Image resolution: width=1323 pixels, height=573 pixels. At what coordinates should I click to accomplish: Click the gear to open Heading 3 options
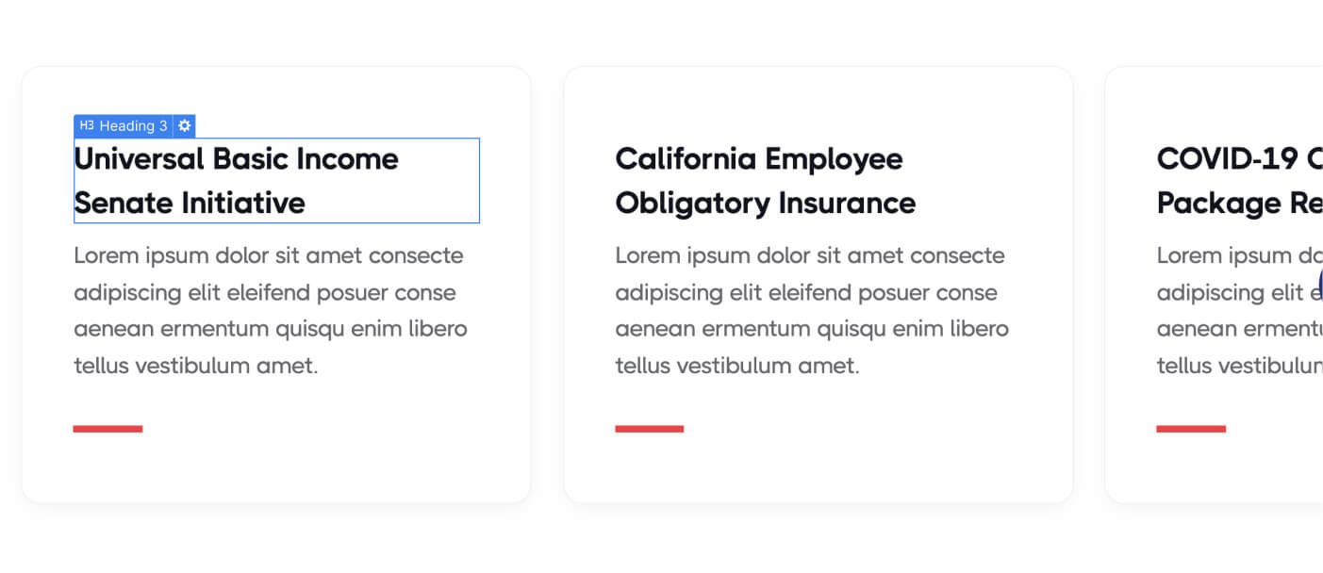185,125
